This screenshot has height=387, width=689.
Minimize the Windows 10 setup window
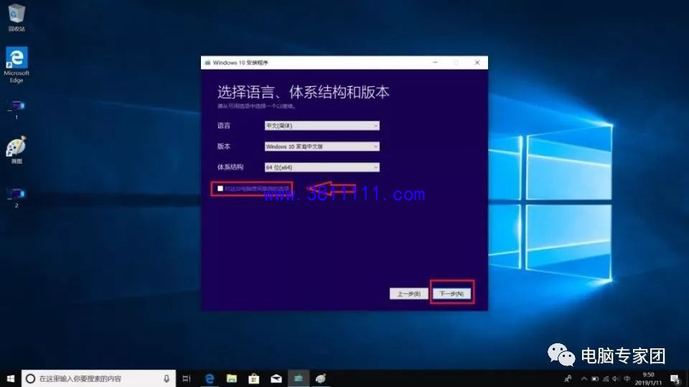click(435, 63)
